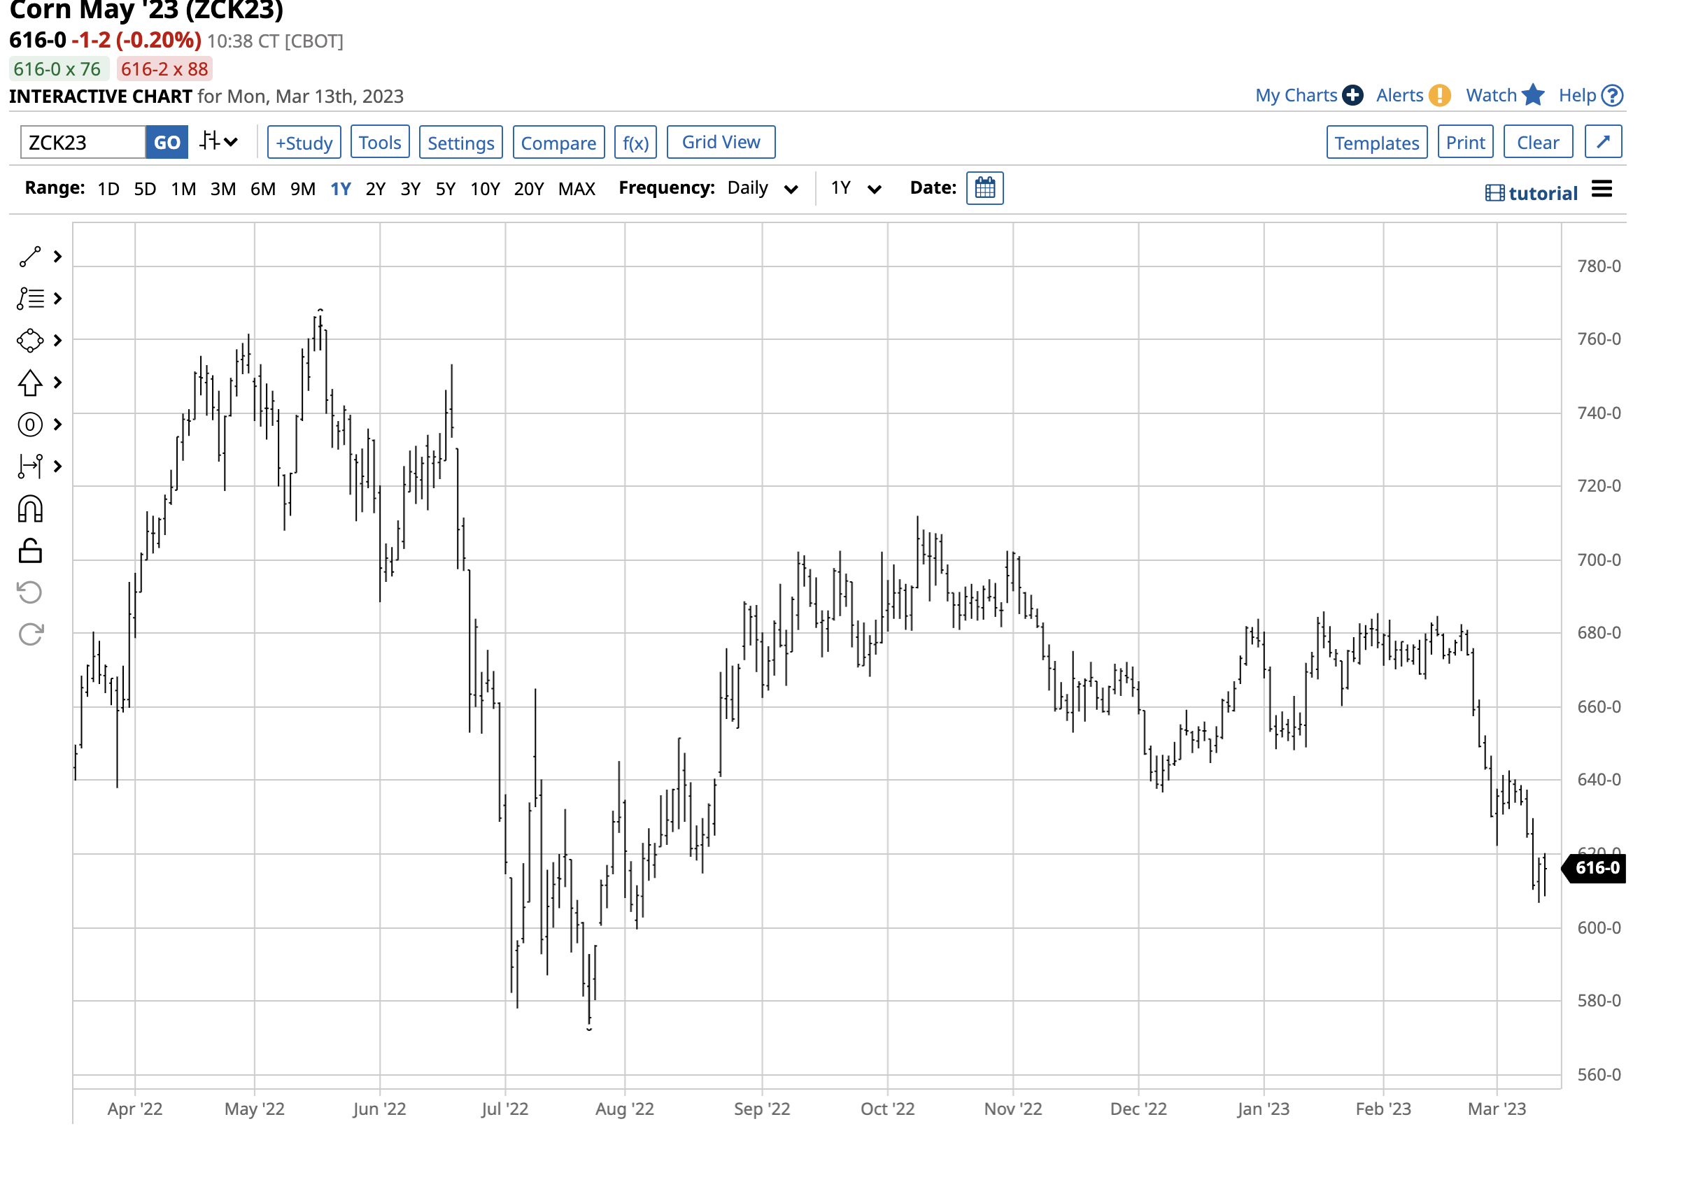Screen dimensions: 1682x1203
Task: Click the +Study button
Action: pos(304,142)
